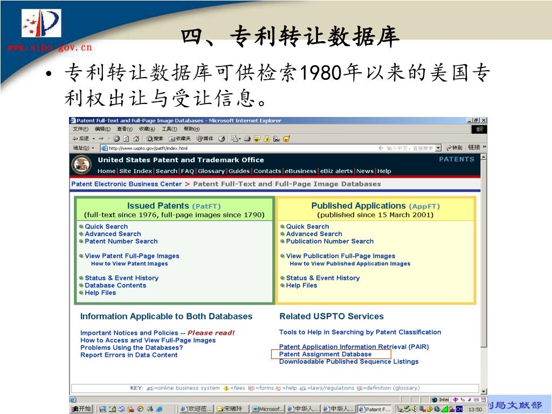Image resolution: width=552 pixels, height=414 pixels.
Task: Open the 文件(F) menu
Action: (81, 129)
